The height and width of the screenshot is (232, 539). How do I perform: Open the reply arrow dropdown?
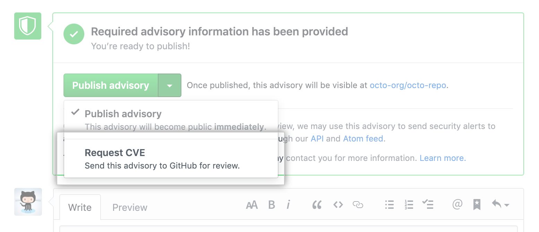(500, 205)
